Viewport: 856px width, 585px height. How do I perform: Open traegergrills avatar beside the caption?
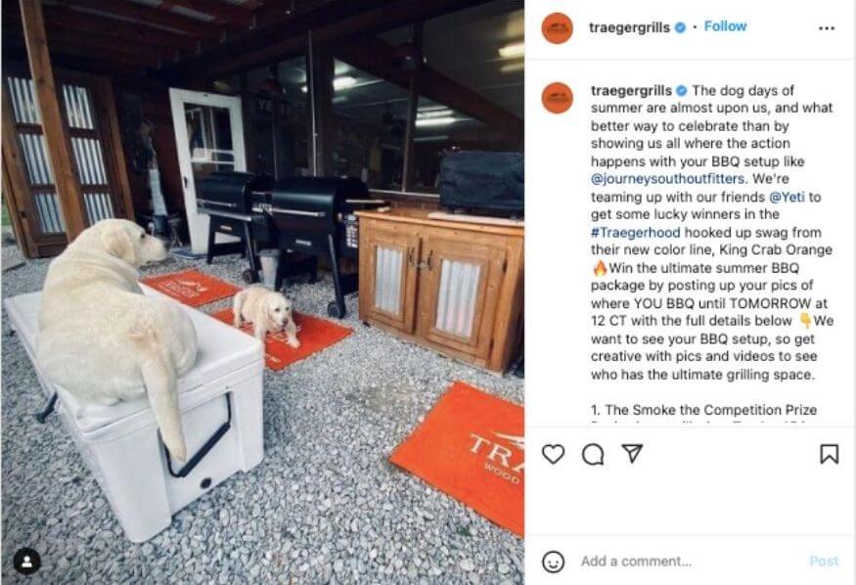click(557, 98)
